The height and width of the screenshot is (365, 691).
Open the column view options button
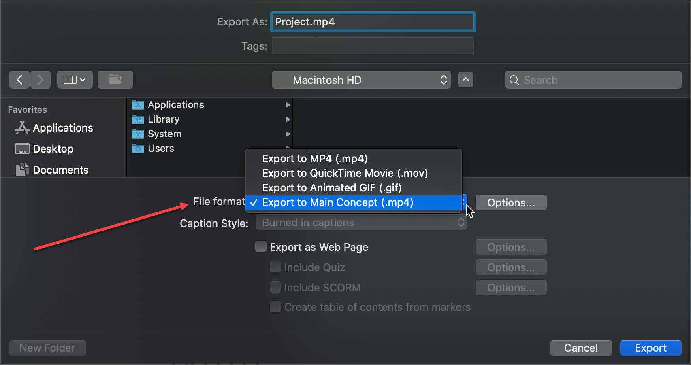click(x=75, y=80)
